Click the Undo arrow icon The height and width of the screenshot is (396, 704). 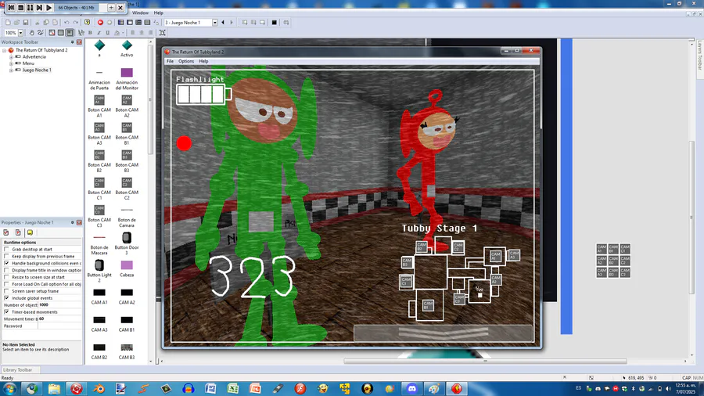click(66, 23)
